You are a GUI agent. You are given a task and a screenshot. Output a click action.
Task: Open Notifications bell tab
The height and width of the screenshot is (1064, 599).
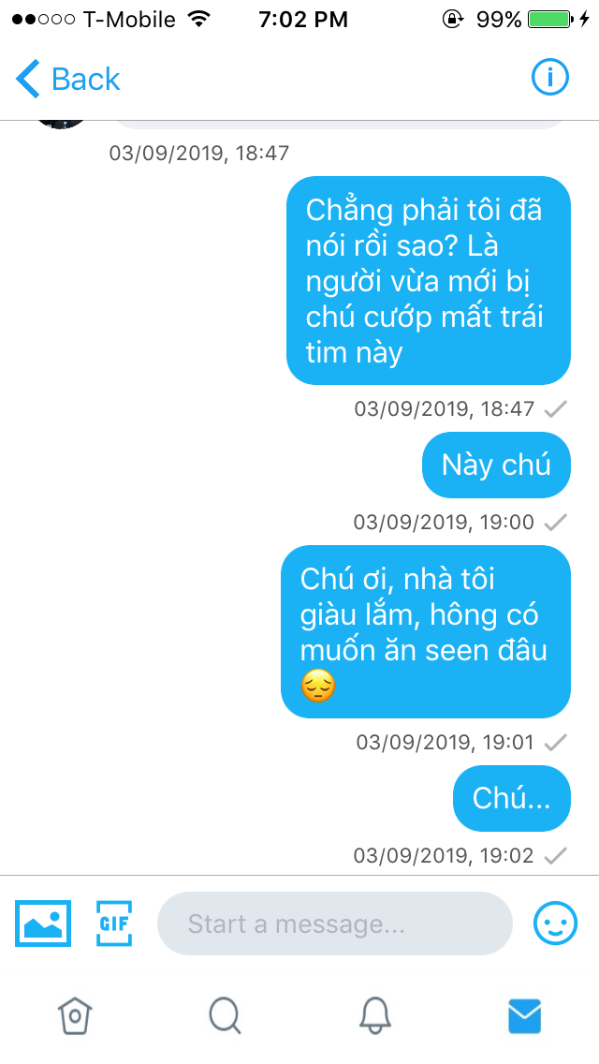pos(374,1016)
